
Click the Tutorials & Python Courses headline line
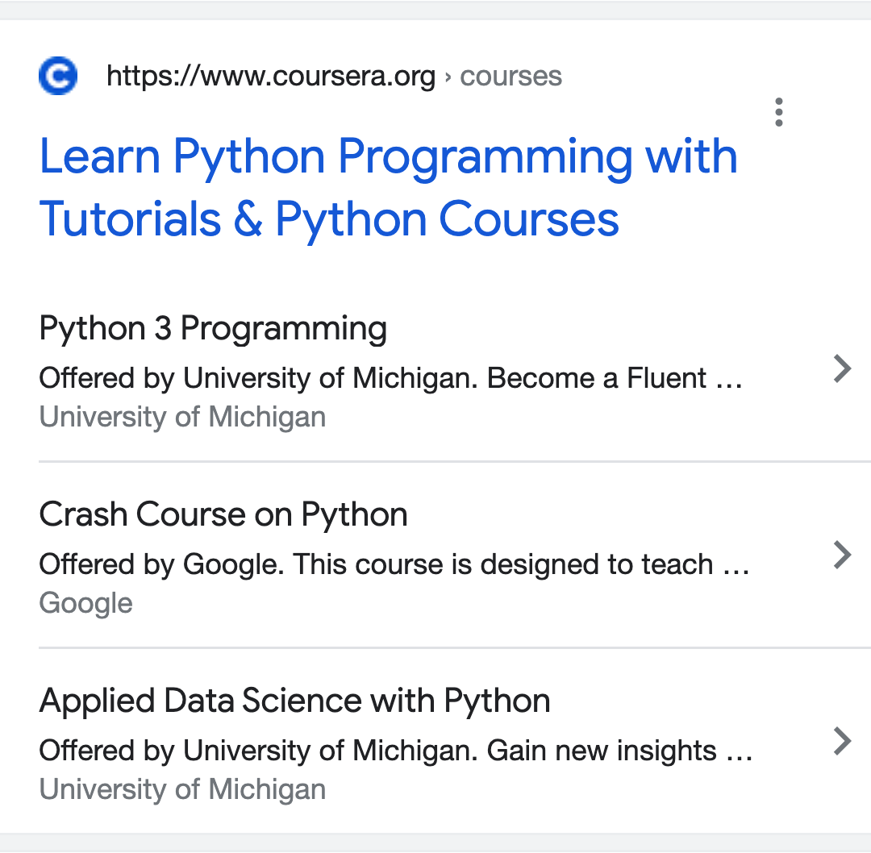tap(329, 218)
